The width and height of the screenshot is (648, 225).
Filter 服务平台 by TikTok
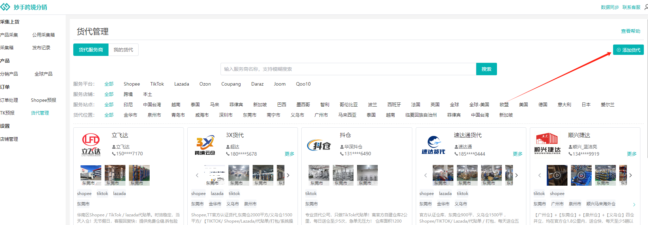pos(157,84)
